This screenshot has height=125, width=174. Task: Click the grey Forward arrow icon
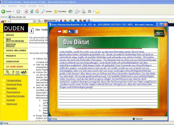coord(18,11)
